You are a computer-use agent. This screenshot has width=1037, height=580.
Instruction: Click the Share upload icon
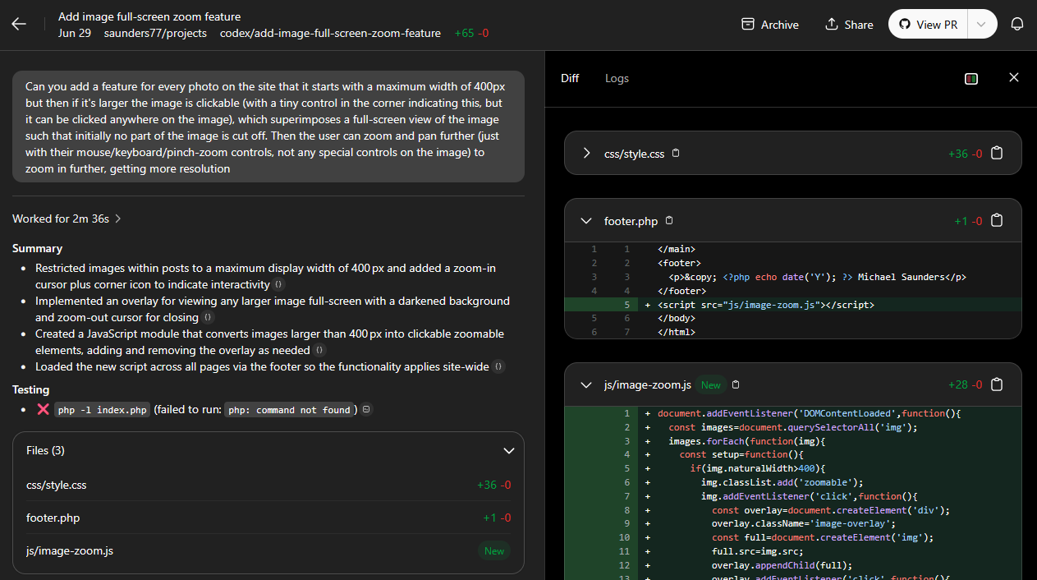click(832, 25)
